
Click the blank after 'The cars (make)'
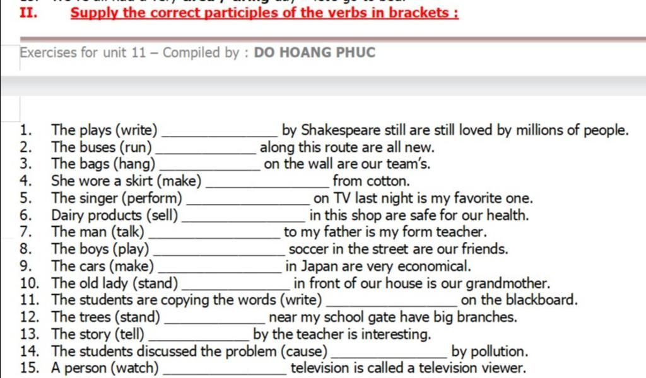[x=220, y=267]
